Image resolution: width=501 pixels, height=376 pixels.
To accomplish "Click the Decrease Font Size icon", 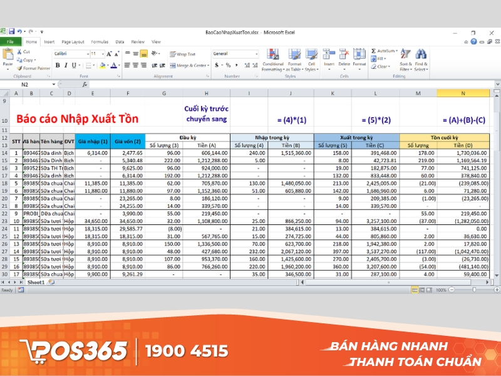I will click(116, 54).
